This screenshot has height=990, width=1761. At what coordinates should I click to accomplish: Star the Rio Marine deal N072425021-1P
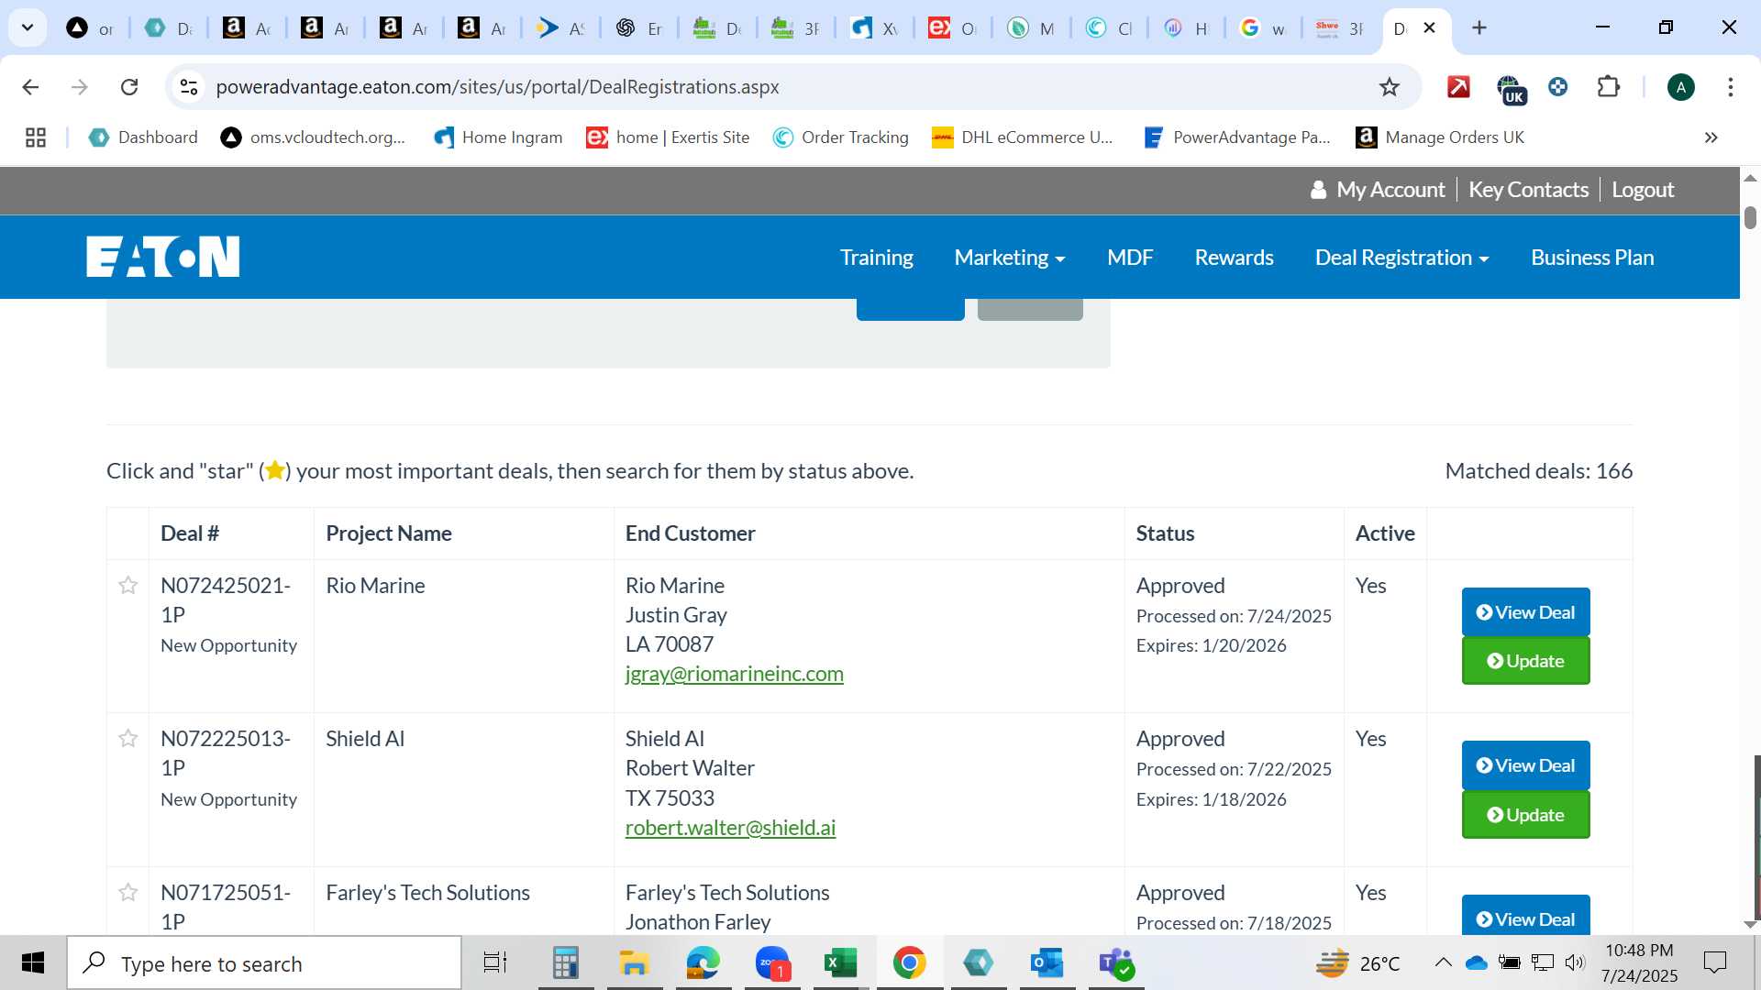click(128, 585)
